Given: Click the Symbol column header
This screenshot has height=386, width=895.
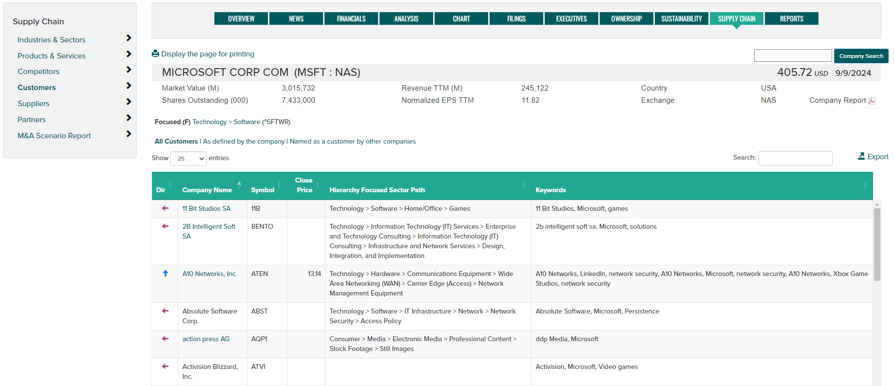Looking at the screenshot, I should coord(263,190).
